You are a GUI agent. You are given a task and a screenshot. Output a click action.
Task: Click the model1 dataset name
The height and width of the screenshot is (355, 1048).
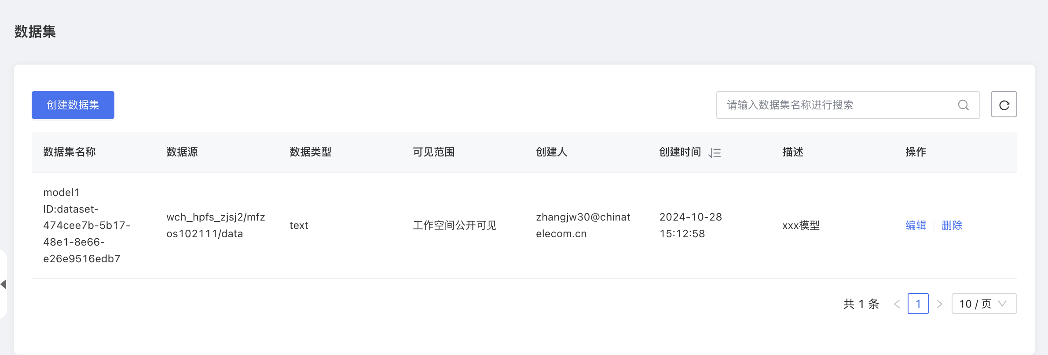(x=62, y=192)
